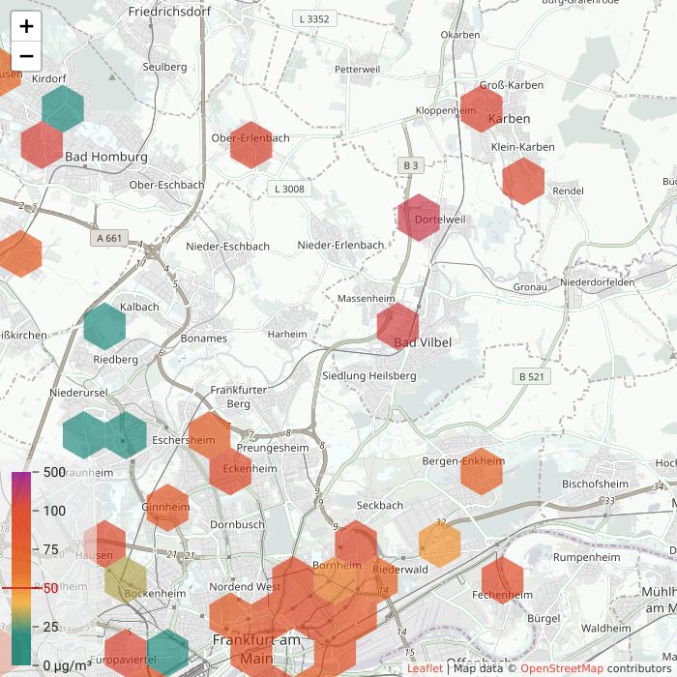Select the orange hexagon at Eschersheim
The height and width of the screenshot is (677, 677).
point(209,435)
